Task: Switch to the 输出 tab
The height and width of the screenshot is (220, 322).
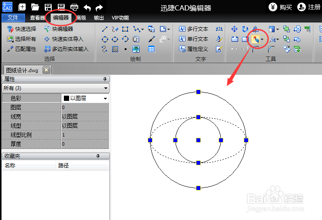Action: (x=99, y=18)
